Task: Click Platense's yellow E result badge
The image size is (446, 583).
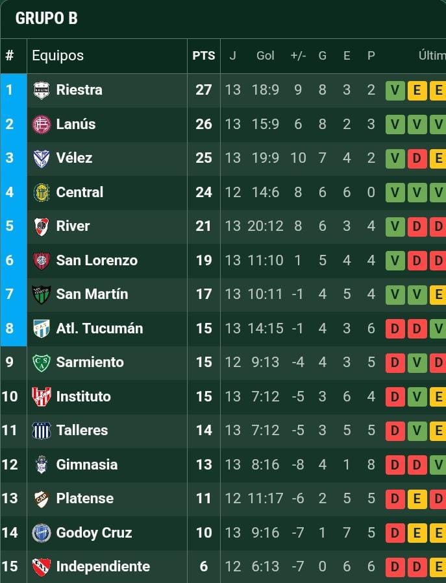Action: 416,499
